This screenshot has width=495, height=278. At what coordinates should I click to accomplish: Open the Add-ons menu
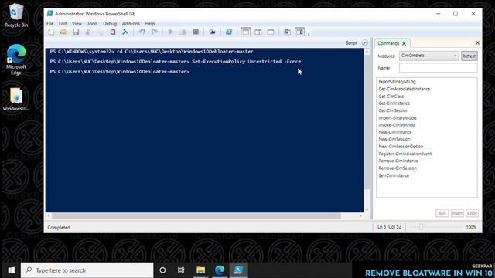pos(131,24)
